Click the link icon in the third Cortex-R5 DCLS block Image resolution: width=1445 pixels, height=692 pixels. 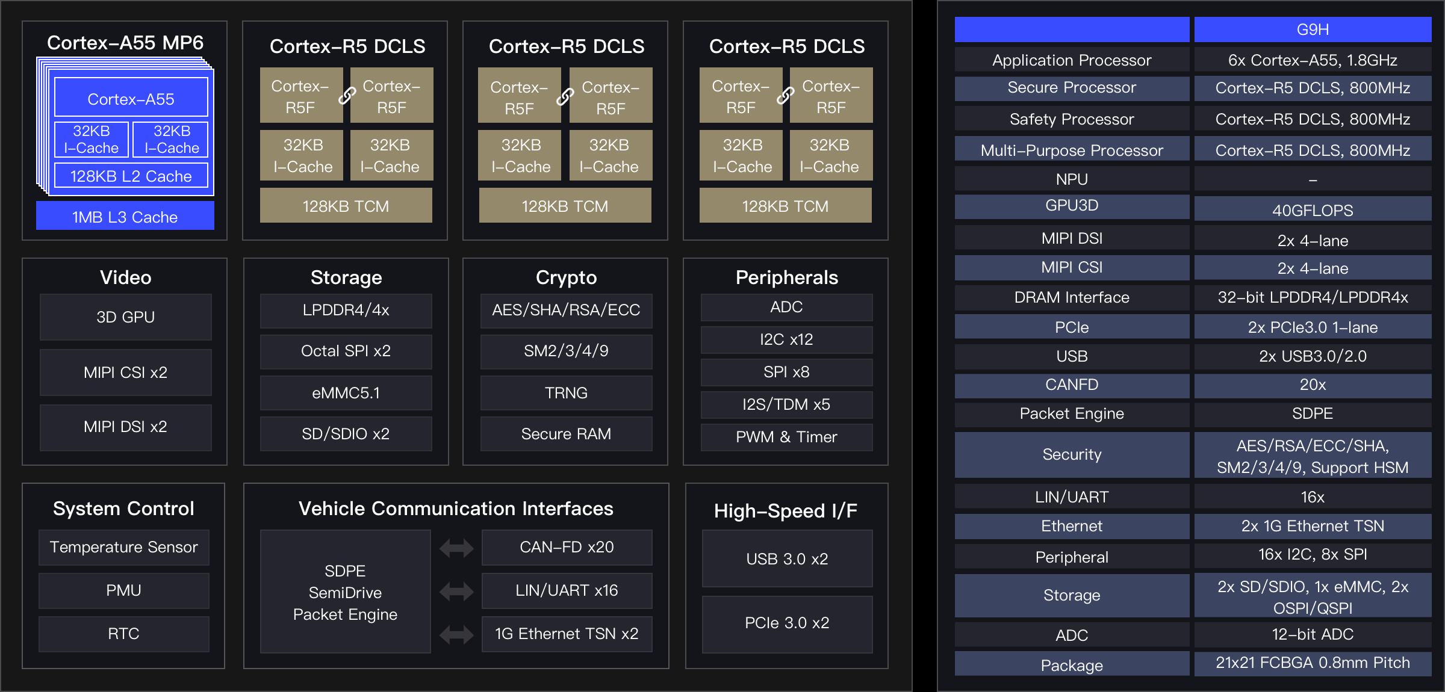click(785, 96)
